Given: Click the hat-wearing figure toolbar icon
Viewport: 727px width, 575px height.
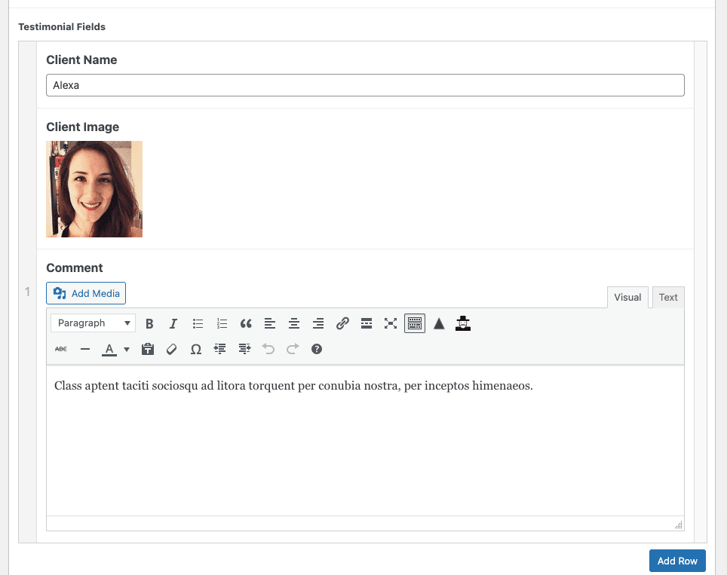Looking at the screenshot, I should point(463,323).
